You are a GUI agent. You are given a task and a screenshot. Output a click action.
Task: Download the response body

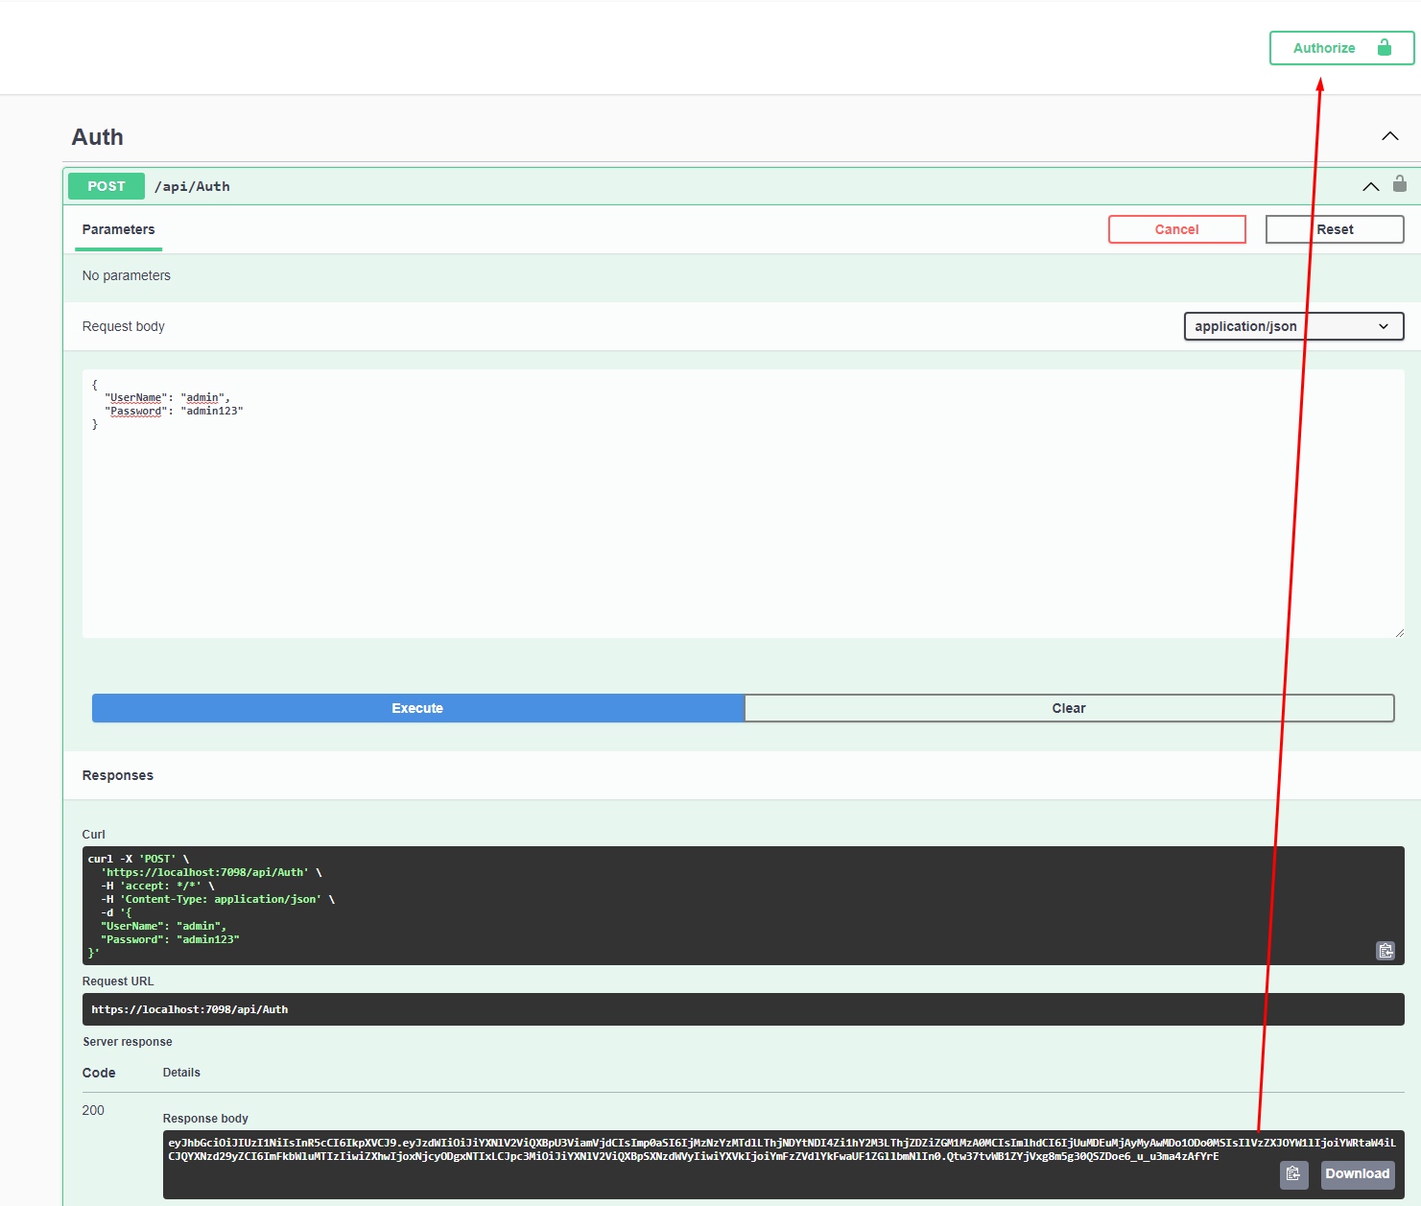pyautogui.click(x=1357, y=1173)
